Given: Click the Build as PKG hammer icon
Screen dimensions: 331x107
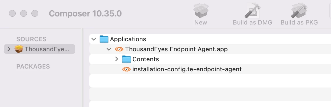Looking at the screenshot, I should coord(299,11).
